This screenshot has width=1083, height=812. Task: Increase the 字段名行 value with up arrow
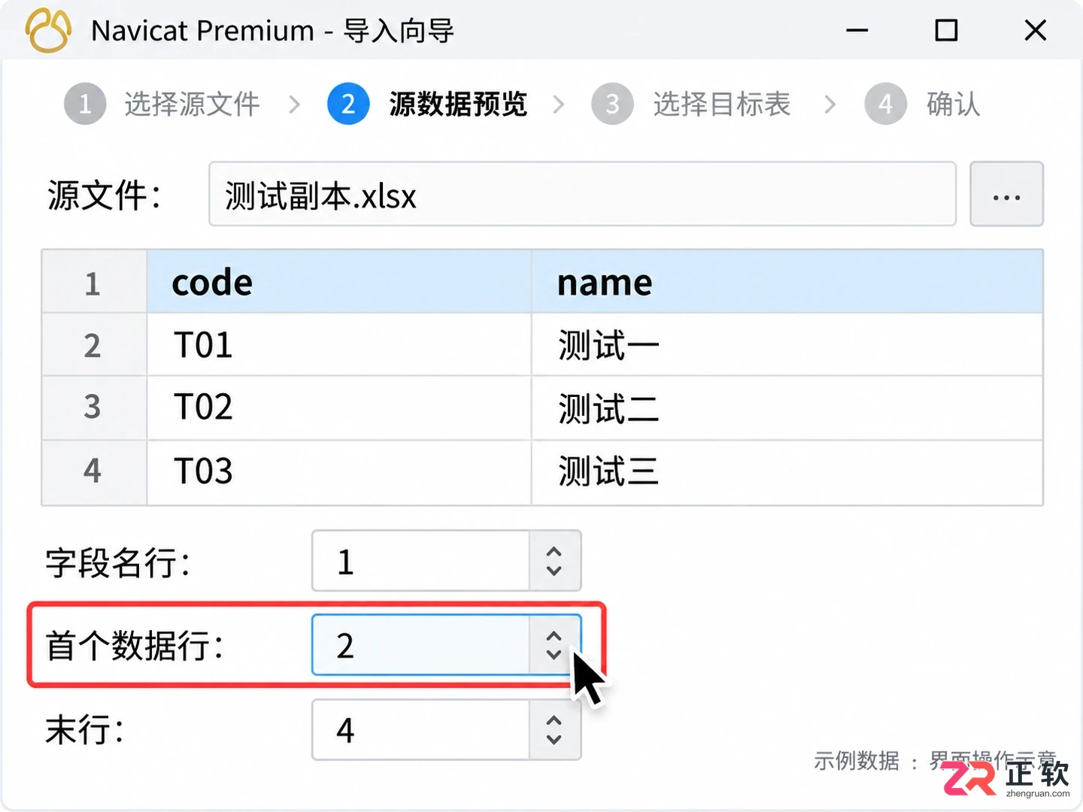point(554,552)
